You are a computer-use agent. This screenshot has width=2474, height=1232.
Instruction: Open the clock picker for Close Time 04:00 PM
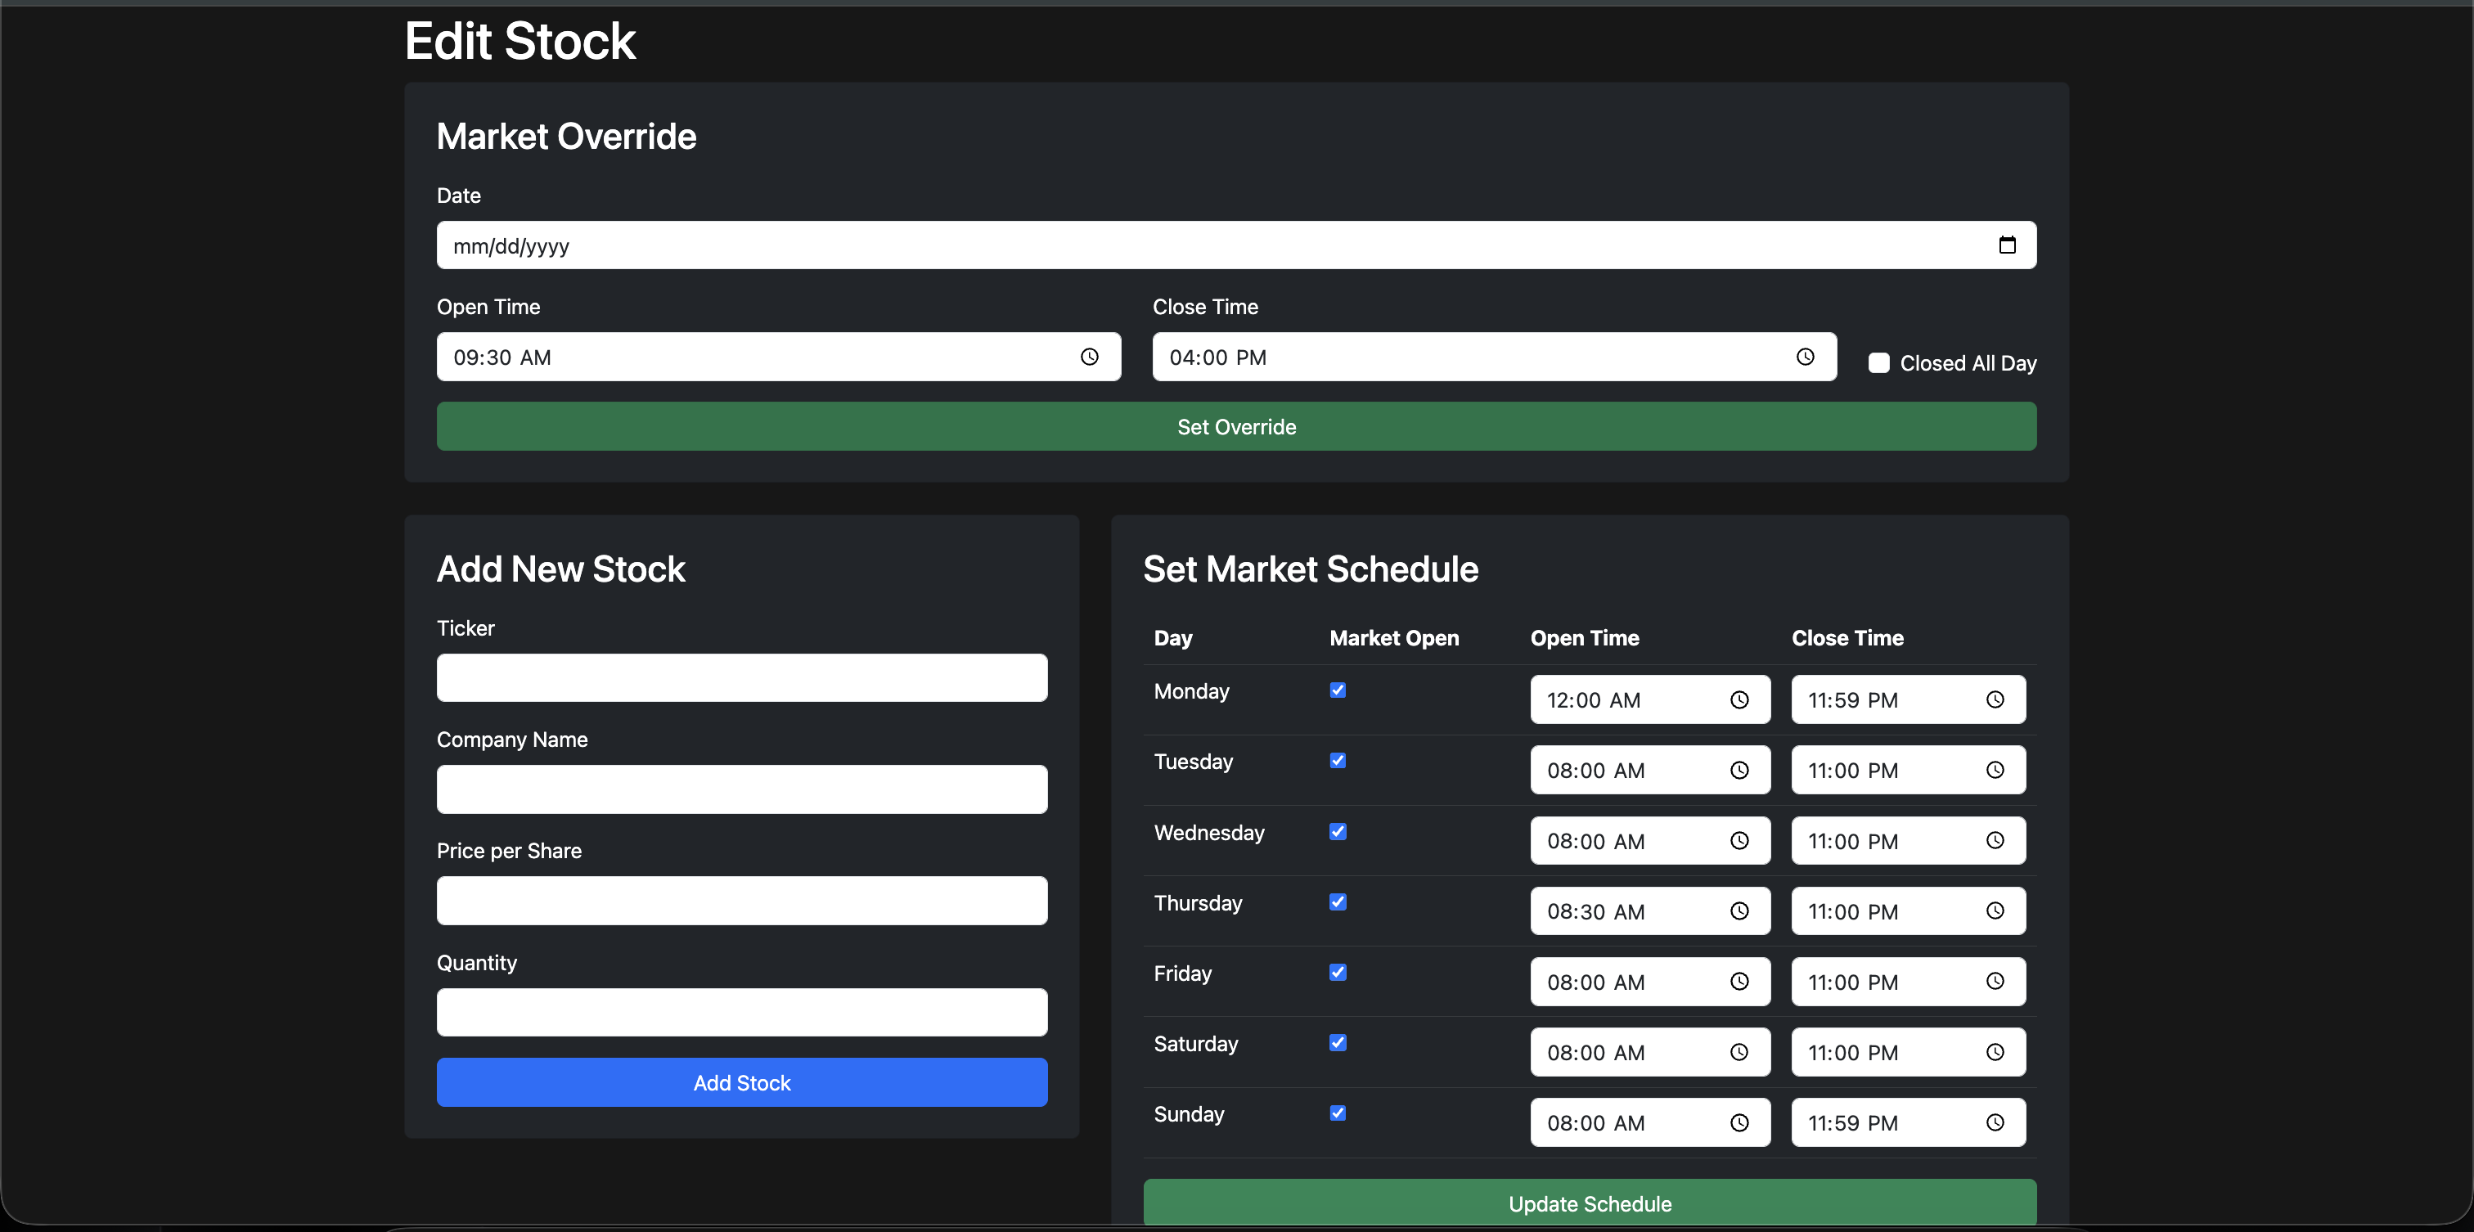tap(1806, 356)
